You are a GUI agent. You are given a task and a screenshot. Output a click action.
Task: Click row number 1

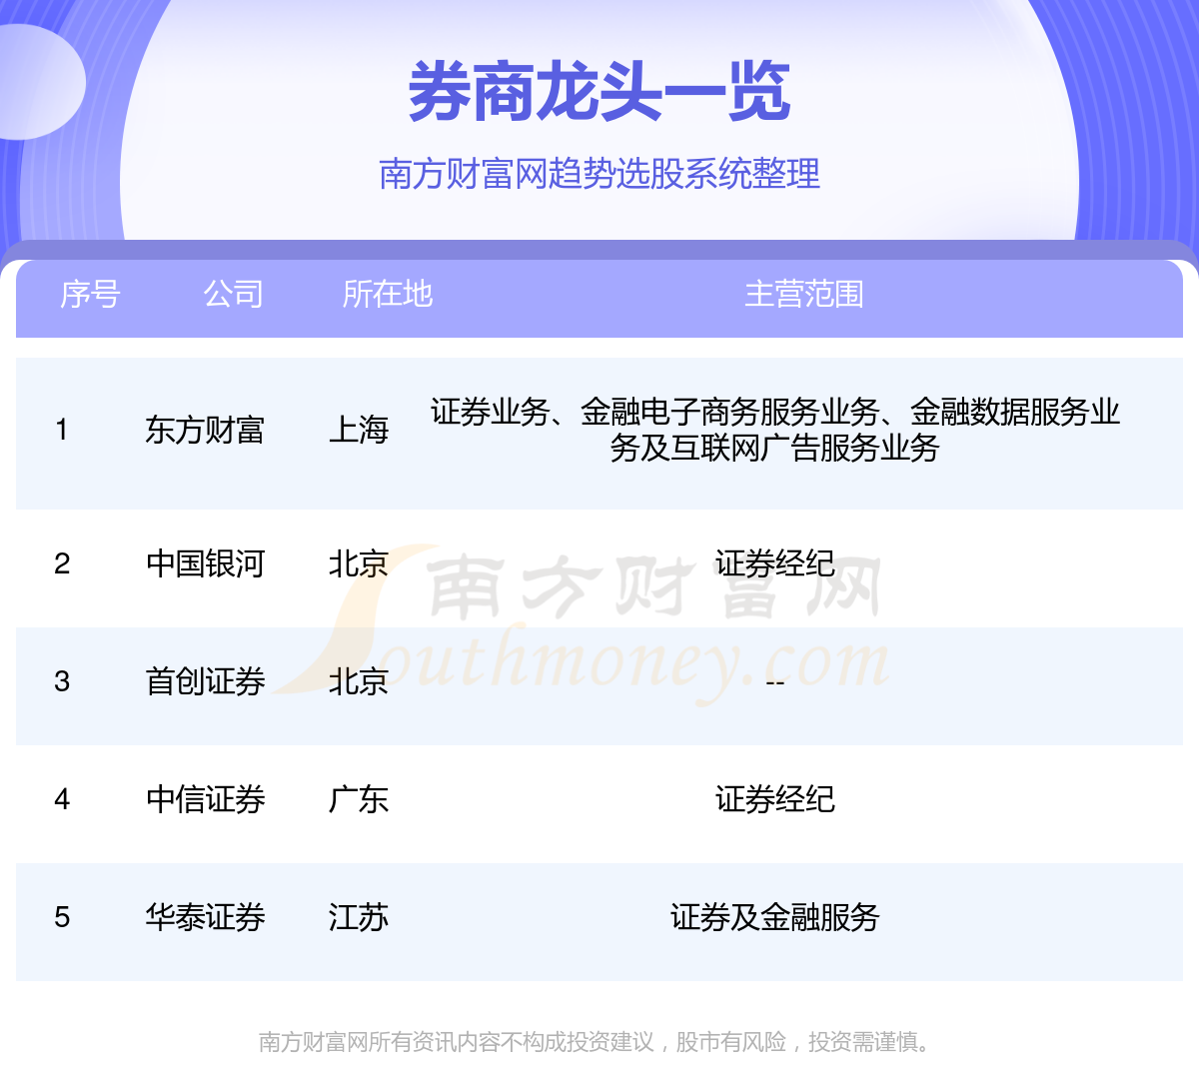tap(62, 430)
